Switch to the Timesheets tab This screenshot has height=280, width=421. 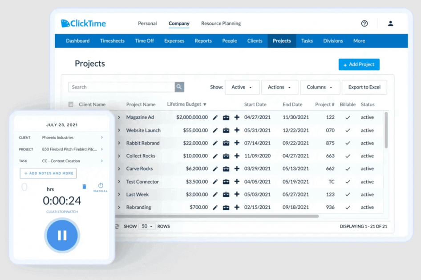(x=112, y=40)
